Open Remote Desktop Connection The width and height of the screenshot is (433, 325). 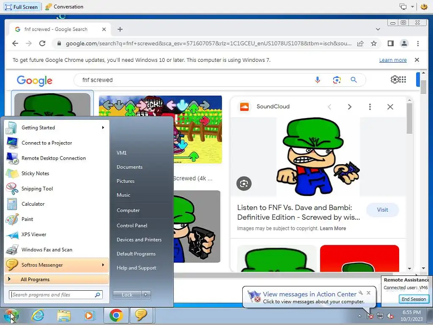[x=57, y=158]
